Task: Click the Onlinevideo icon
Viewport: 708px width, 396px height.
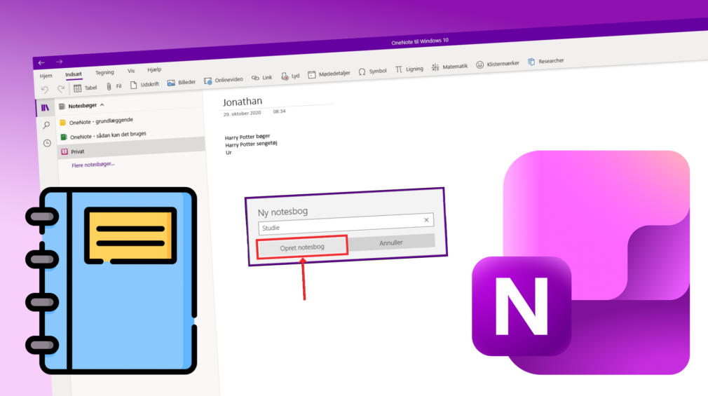Action: pos(208,80)
